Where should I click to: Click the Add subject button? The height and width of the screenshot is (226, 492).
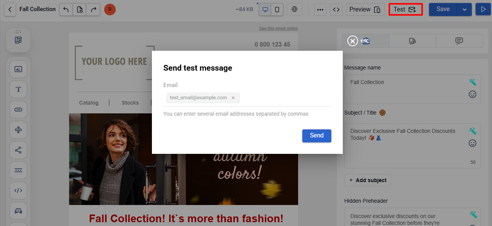coord(368,180)
